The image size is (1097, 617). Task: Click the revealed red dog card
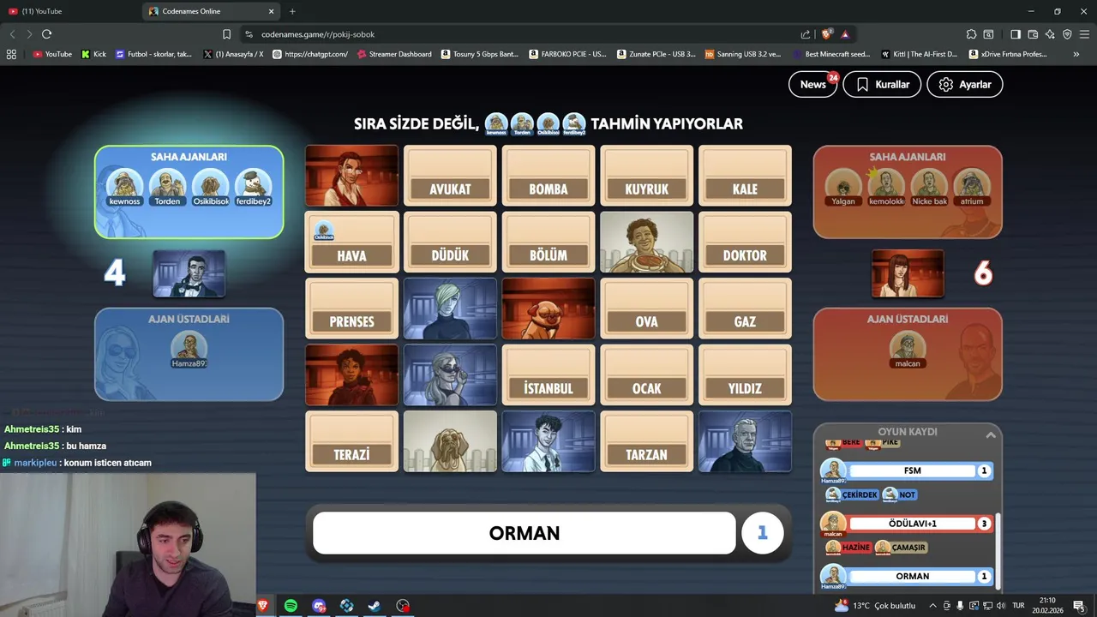coord(548,308)
